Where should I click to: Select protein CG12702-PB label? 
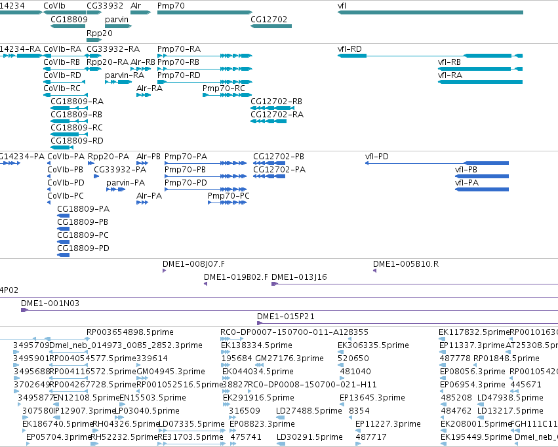click(279, 157)
